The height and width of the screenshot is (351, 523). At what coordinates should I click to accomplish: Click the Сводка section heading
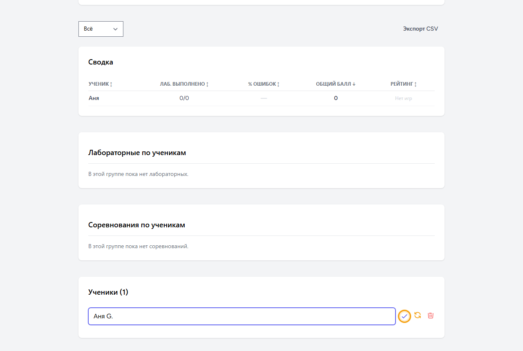(x=101, y=62)
